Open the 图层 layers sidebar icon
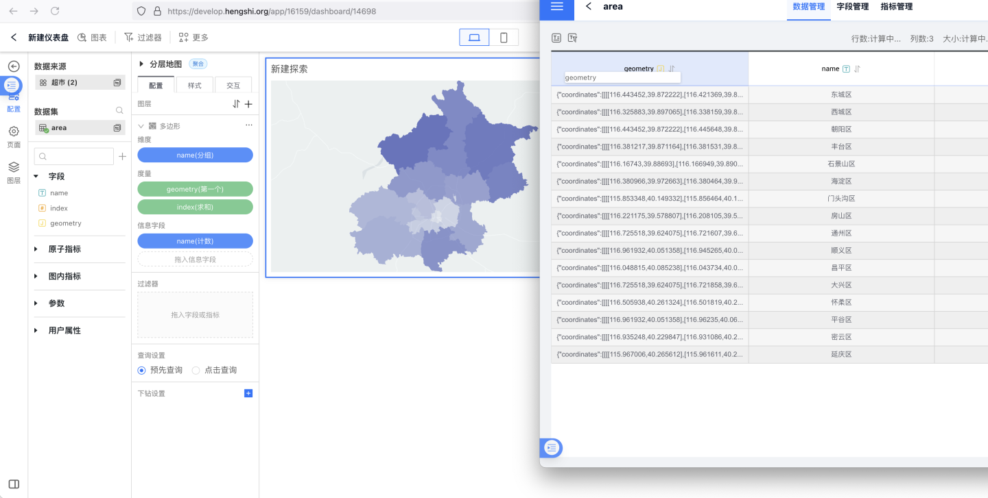988x498 pixels. click(x=14, y=167)
